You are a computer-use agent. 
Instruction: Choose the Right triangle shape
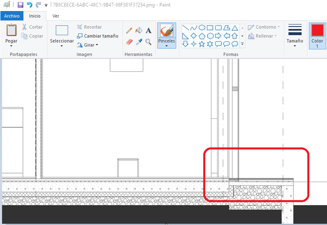tap(185, 36)
